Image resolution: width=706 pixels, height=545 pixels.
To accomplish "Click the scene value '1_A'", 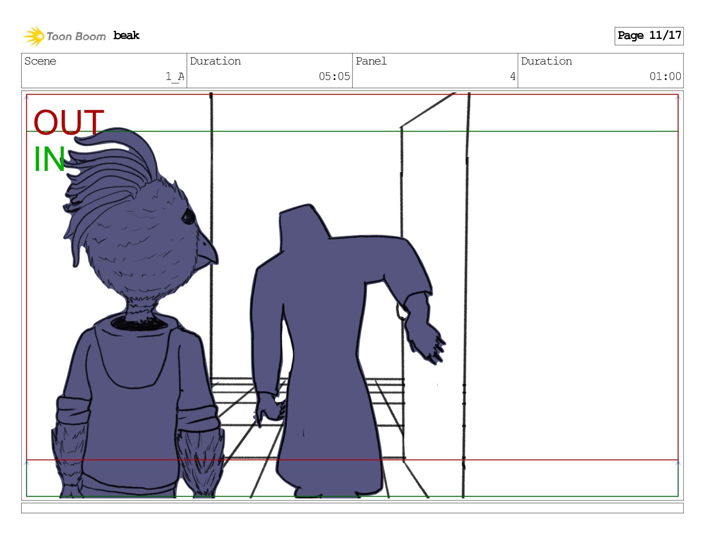I will 175,77.
